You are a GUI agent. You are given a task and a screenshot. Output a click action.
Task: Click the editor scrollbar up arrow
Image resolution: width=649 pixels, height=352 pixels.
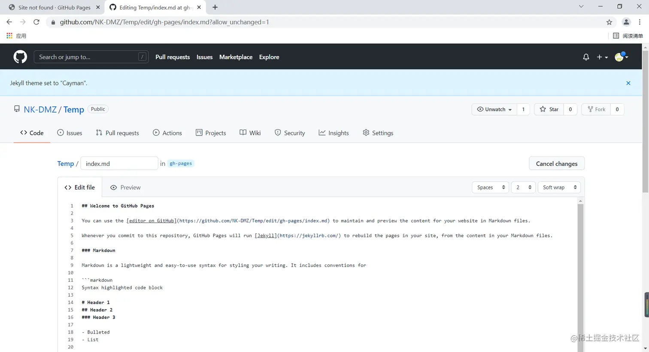click(580, 201)
